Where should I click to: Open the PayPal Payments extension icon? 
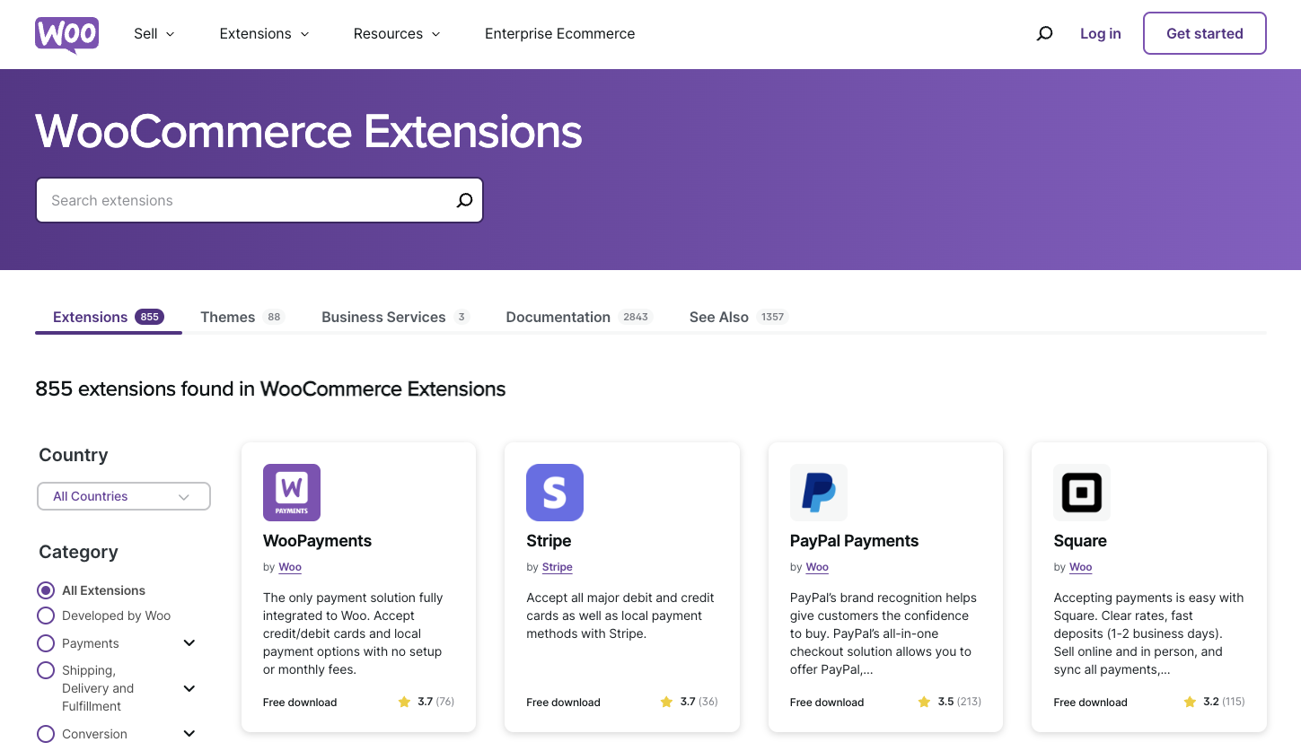coord(818,492)
